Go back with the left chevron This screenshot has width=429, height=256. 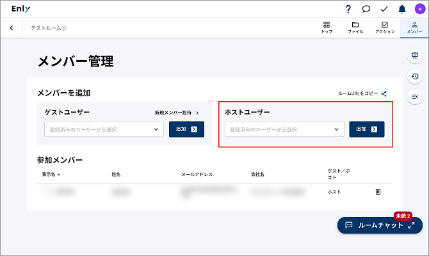(12, 28)
